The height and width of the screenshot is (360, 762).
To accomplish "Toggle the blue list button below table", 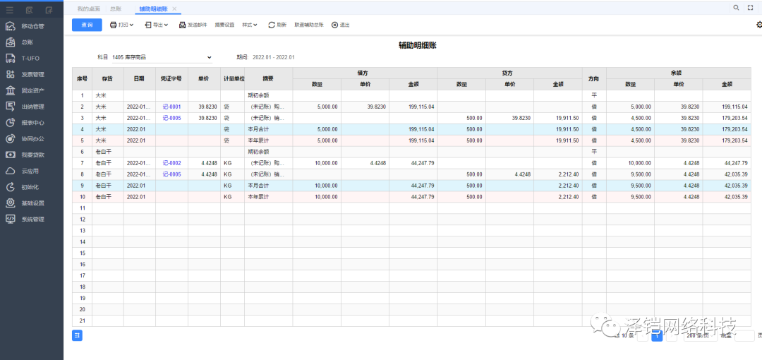I will [77, 335].
